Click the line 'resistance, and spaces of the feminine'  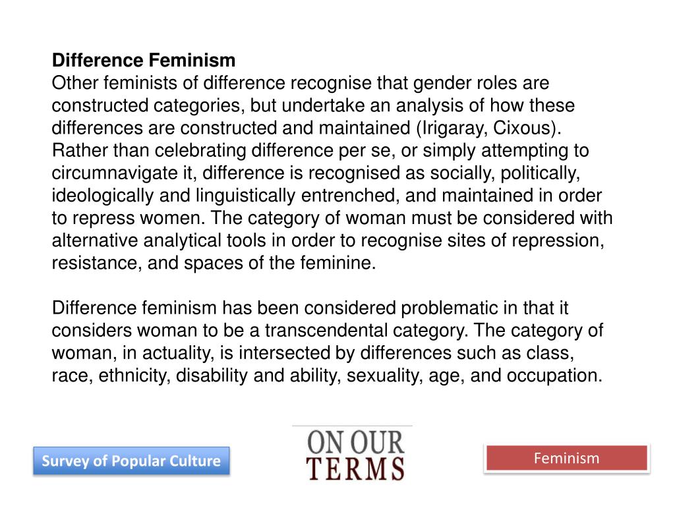214,263
